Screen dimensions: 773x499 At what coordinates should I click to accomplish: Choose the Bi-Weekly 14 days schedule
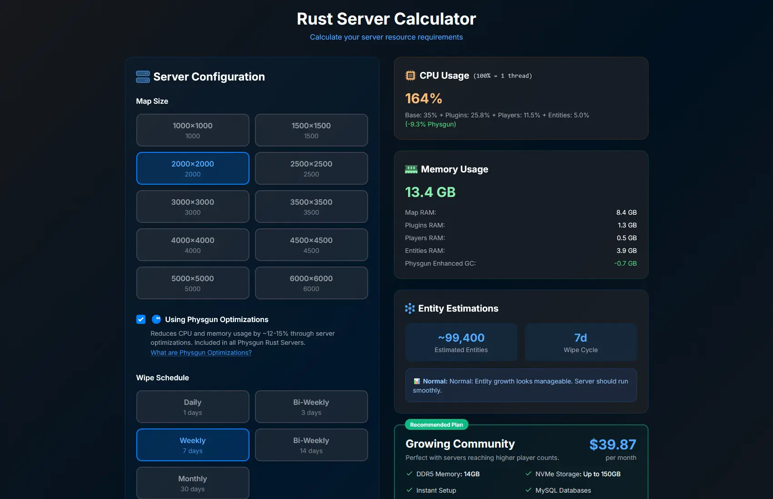point(311,445)
